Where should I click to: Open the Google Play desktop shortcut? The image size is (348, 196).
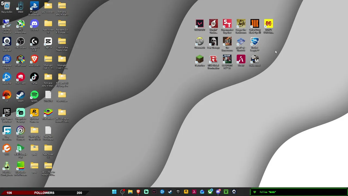tap(21, 151)
